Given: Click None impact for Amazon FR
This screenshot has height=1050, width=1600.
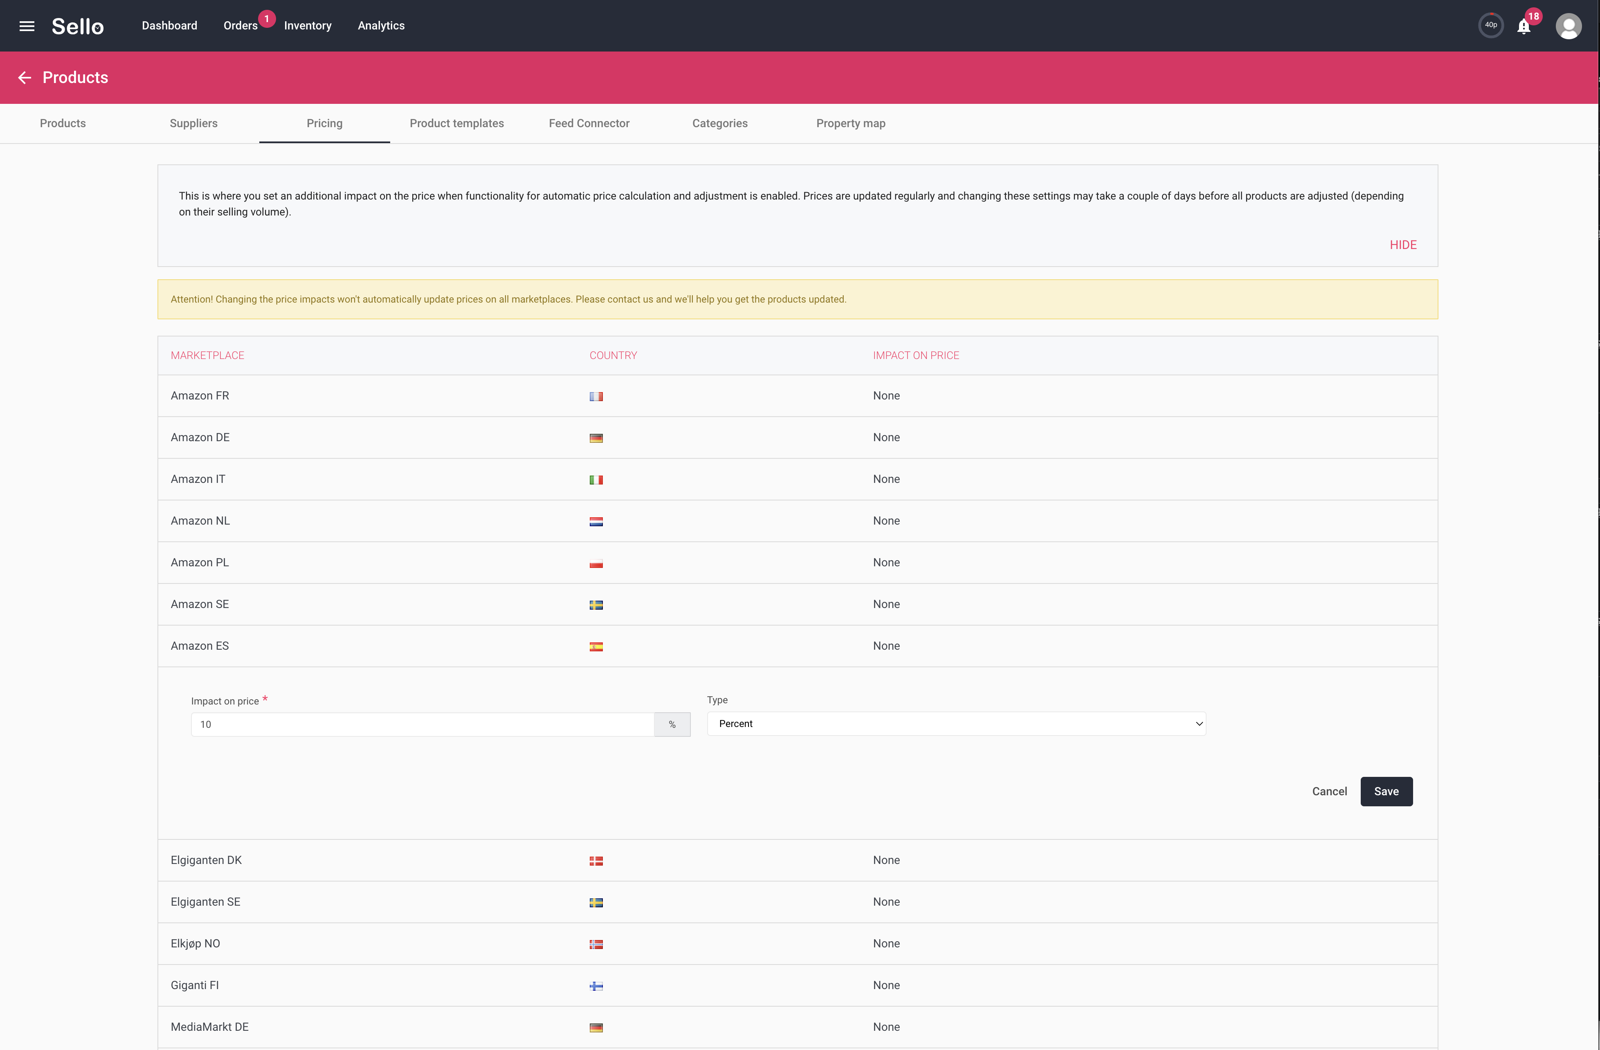Looking at the screenshot, I should coord(886,396).
